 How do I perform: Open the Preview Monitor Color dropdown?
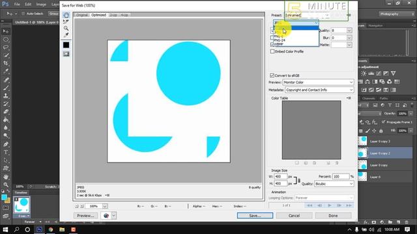[x=318, y=83]
